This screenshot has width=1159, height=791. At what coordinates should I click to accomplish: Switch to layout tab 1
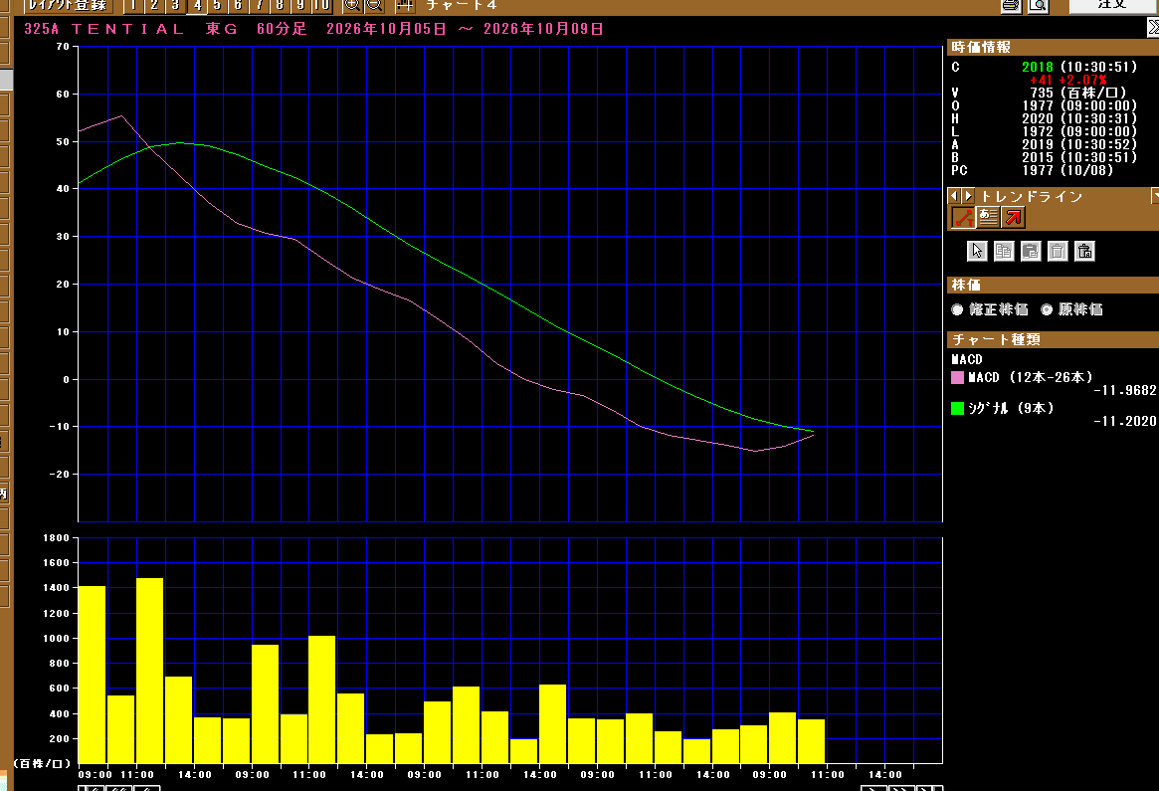(x=133, y=5)
